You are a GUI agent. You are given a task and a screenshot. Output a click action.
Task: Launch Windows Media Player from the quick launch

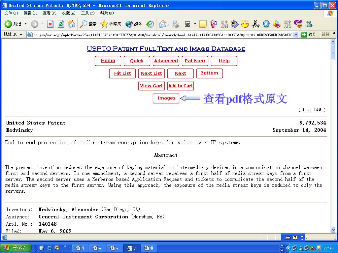click(57, 248)
